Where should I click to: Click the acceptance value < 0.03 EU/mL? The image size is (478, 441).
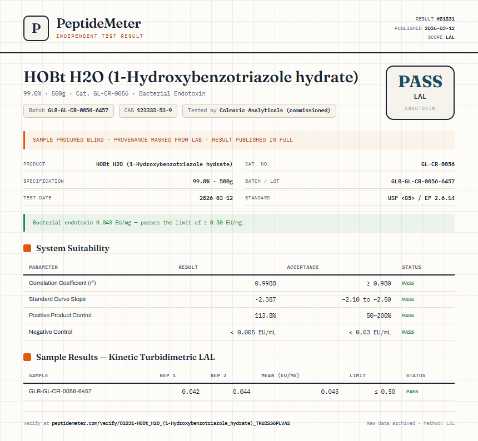(x=370, y=332)
